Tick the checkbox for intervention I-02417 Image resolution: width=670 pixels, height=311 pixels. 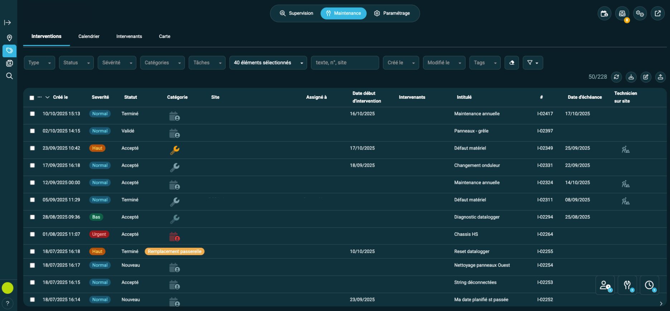pos(33,114)
